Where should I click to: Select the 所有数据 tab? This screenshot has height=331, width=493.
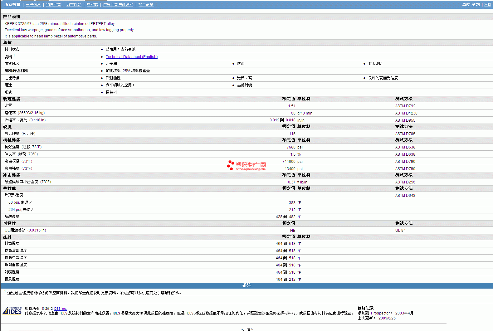(12, 5)
